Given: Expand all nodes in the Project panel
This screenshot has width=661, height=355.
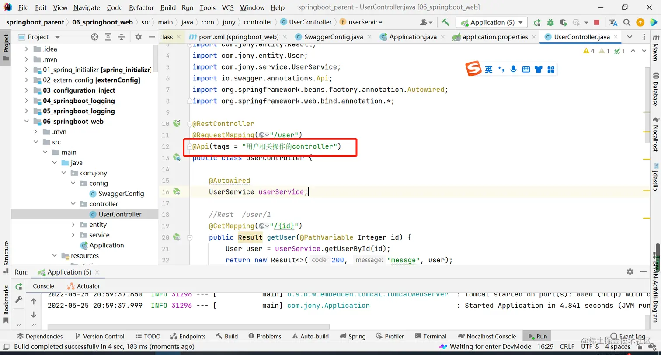Looking at the screenshot, I should (x=108, y=37).
